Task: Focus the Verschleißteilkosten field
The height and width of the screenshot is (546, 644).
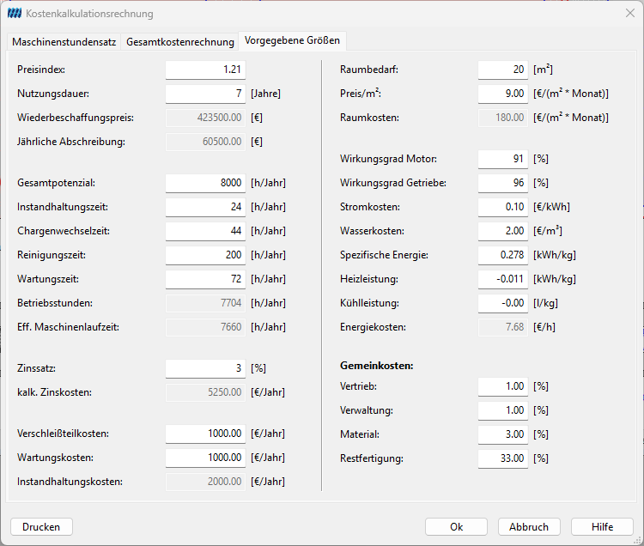Action: (206, 434)
